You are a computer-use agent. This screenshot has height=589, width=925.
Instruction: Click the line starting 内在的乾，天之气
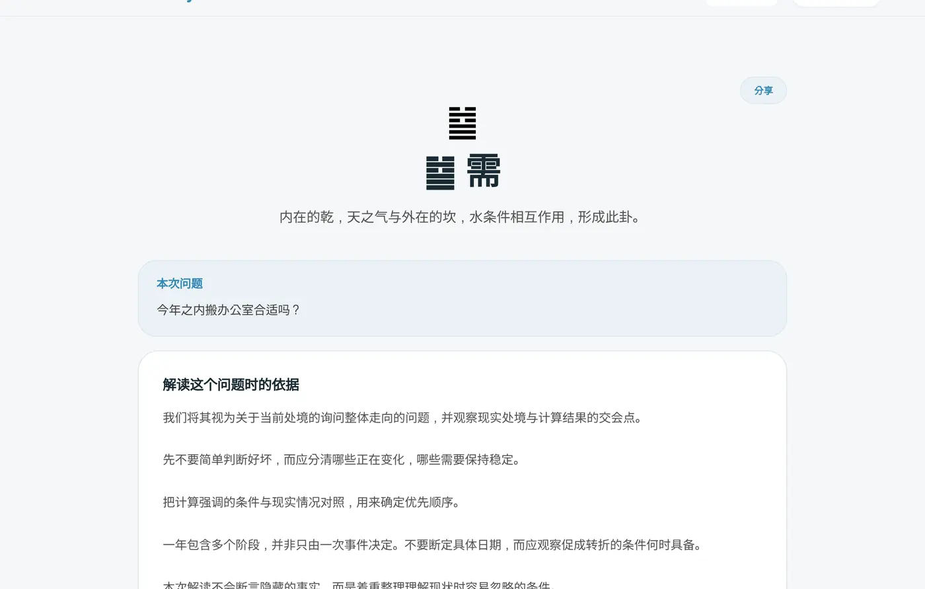click(462, 217)
